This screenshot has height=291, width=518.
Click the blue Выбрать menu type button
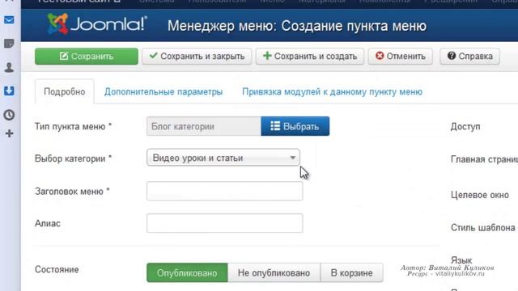coord(295,126)
